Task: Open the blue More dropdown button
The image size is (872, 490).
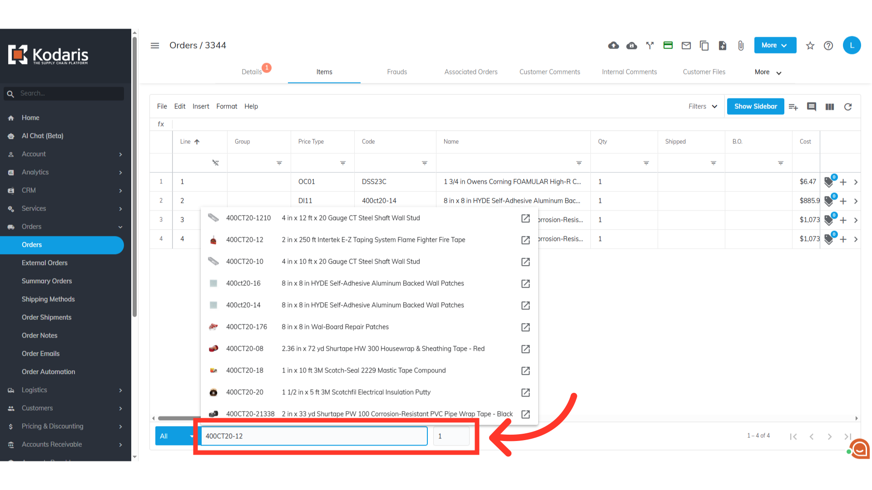Action: point(775,45)
